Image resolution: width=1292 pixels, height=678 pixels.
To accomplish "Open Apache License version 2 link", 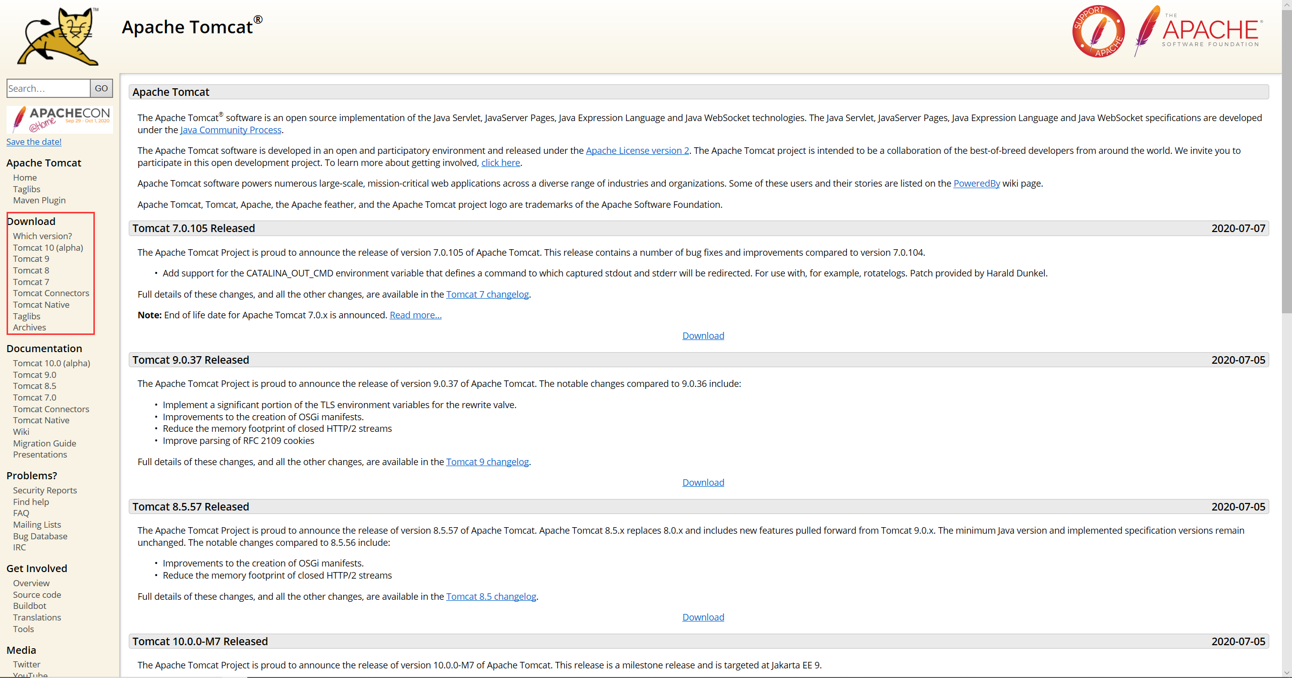I will [x=637, y=150].
